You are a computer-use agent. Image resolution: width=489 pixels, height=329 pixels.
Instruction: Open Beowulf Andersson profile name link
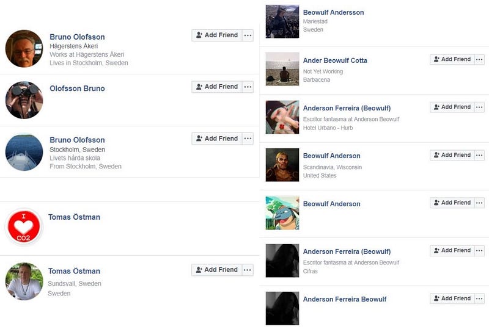coord(333,12)
